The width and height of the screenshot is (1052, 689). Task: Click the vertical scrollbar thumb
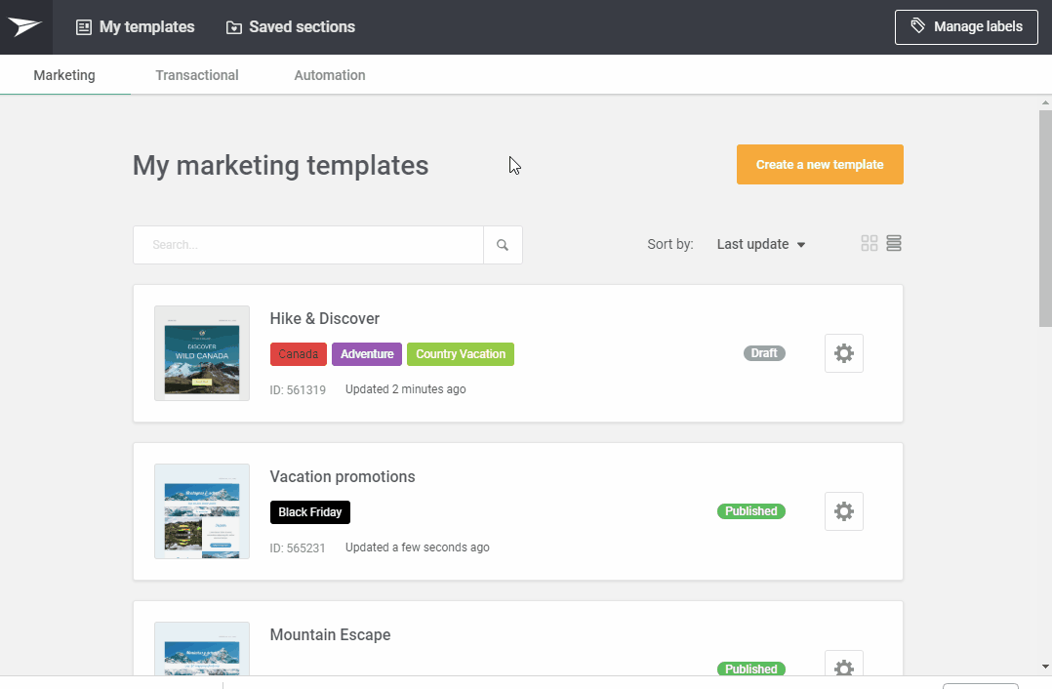tap(1045, 219)
